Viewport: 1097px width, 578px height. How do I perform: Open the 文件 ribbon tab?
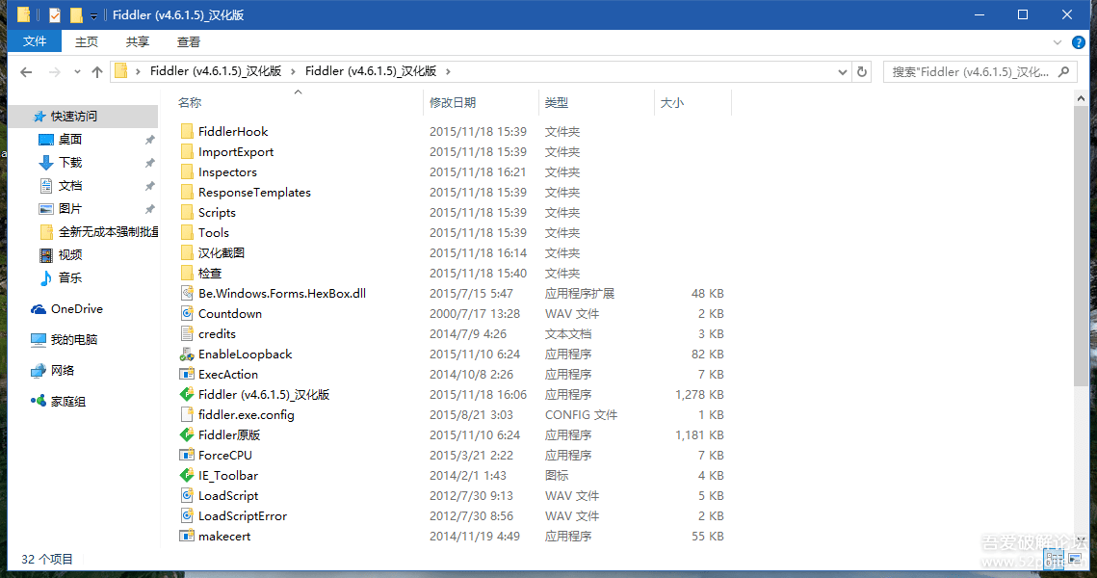tap(35, 42)
